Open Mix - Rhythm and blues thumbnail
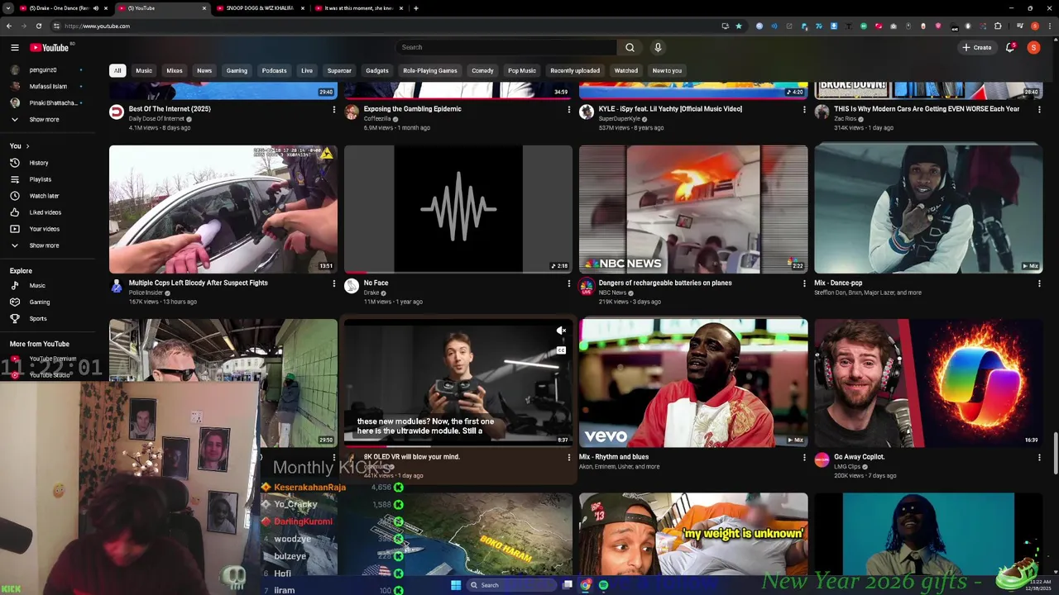 coord(693,383)
